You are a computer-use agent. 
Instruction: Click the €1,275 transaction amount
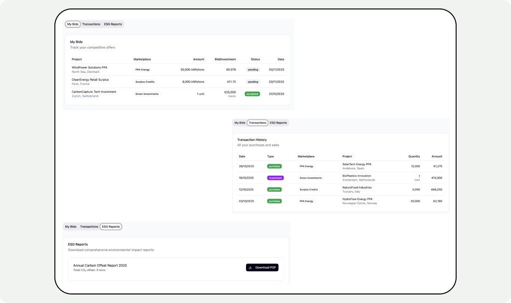click(x=438, y=166)
